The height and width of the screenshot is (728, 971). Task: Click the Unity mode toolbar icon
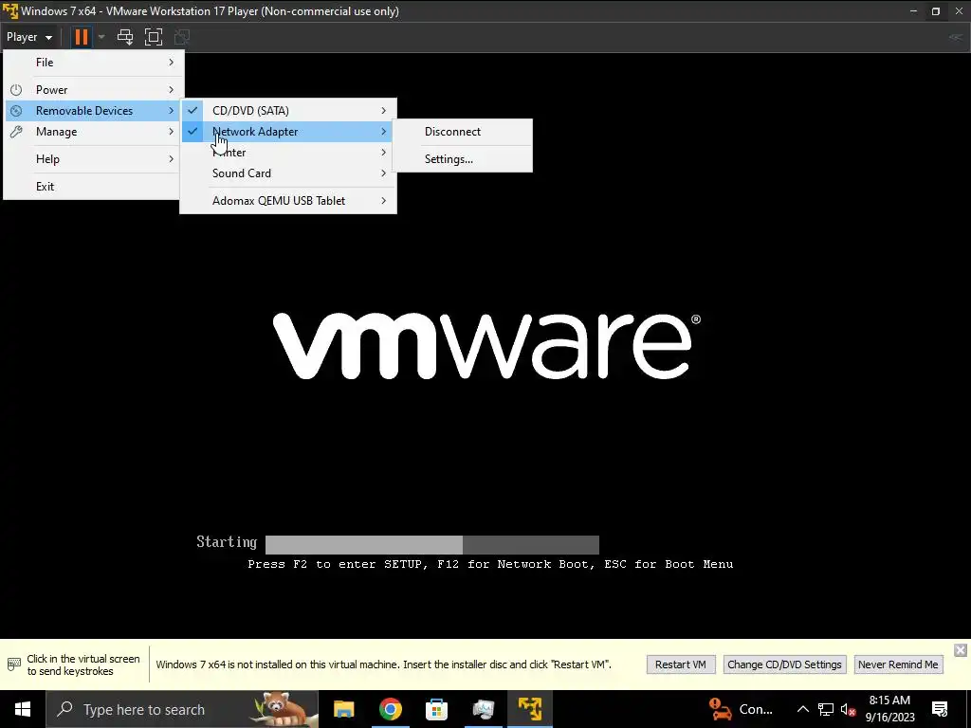coord(181,37)
